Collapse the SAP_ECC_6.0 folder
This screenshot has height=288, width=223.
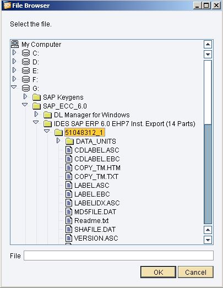[x=25, y=105]
